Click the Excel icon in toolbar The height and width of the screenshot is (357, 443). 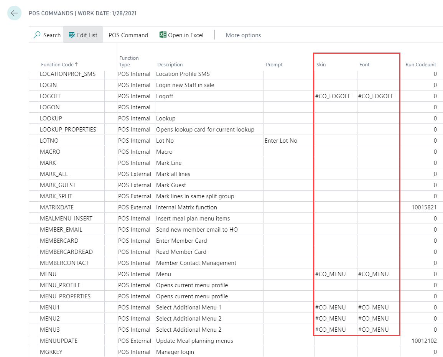pos(163,35)
